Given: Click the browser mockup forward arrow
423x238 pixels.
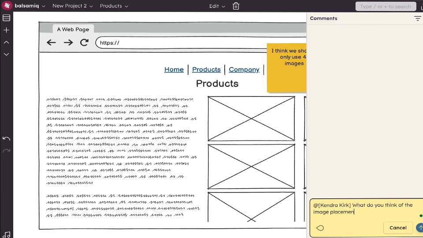Looking at the screenshot, I should [x=68, y=42].
